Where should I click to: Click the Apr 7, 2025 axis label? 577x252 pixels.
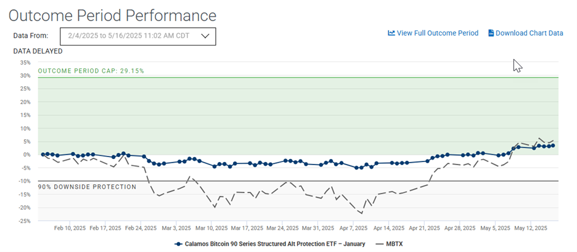(354, 228)
